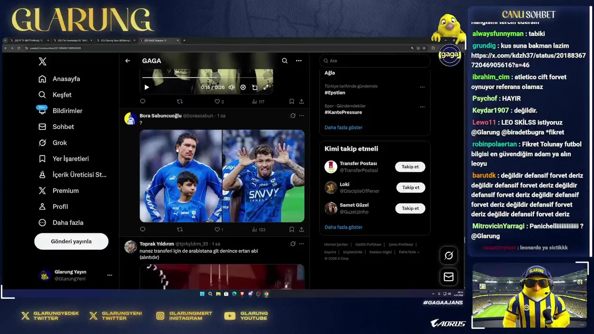
Task: Open the #Epstien trending topic
Action: [x=335, y=93]
